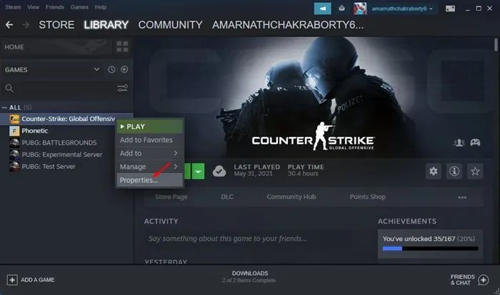Image resolution: width=500 pixels, height=295 pixels.
Task: Click ADD A GAME label
Action: click(x=38, y=280)
